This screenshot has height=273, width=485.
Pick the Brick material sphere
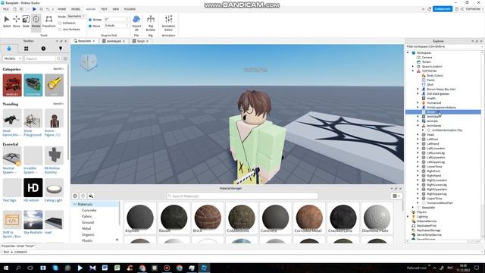208,218
